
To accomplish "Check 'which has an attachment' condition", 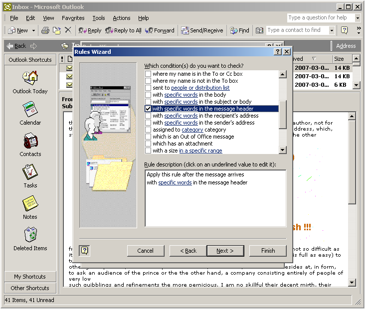I will [x=148, y=144].
